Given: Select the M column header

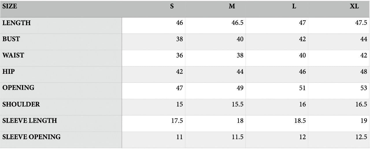Looking at the screenshot, I should [x=232, y=7].
